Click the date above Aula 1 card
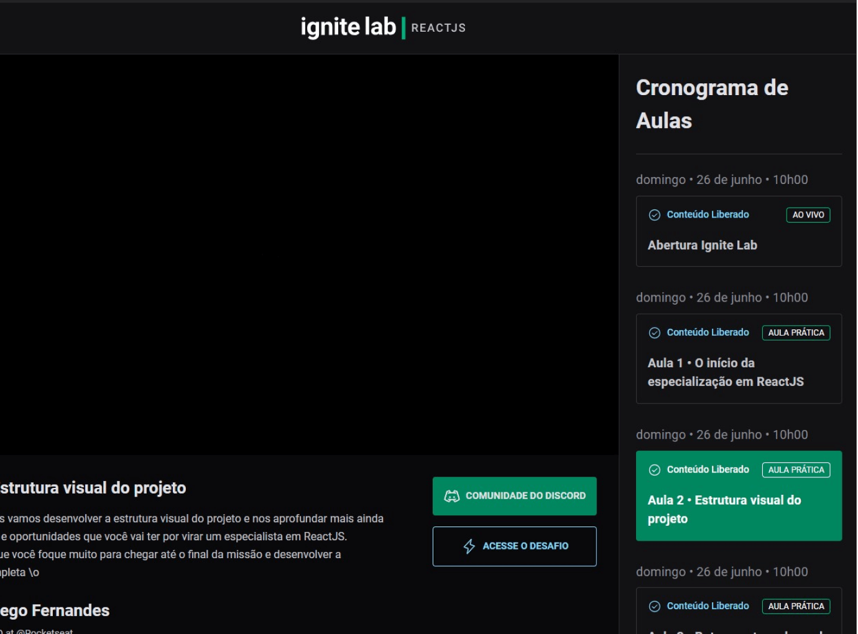The width and height of the screenshot is (858, 634). (722, 298)
